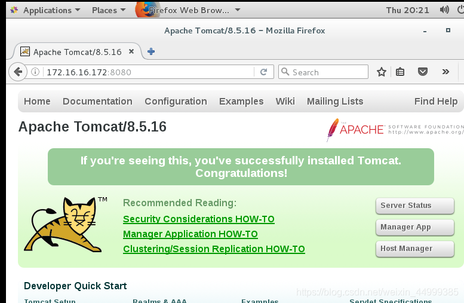The image size is (464, 303).
Task: Show site information icon in address bar
Action: coord(35,72)
